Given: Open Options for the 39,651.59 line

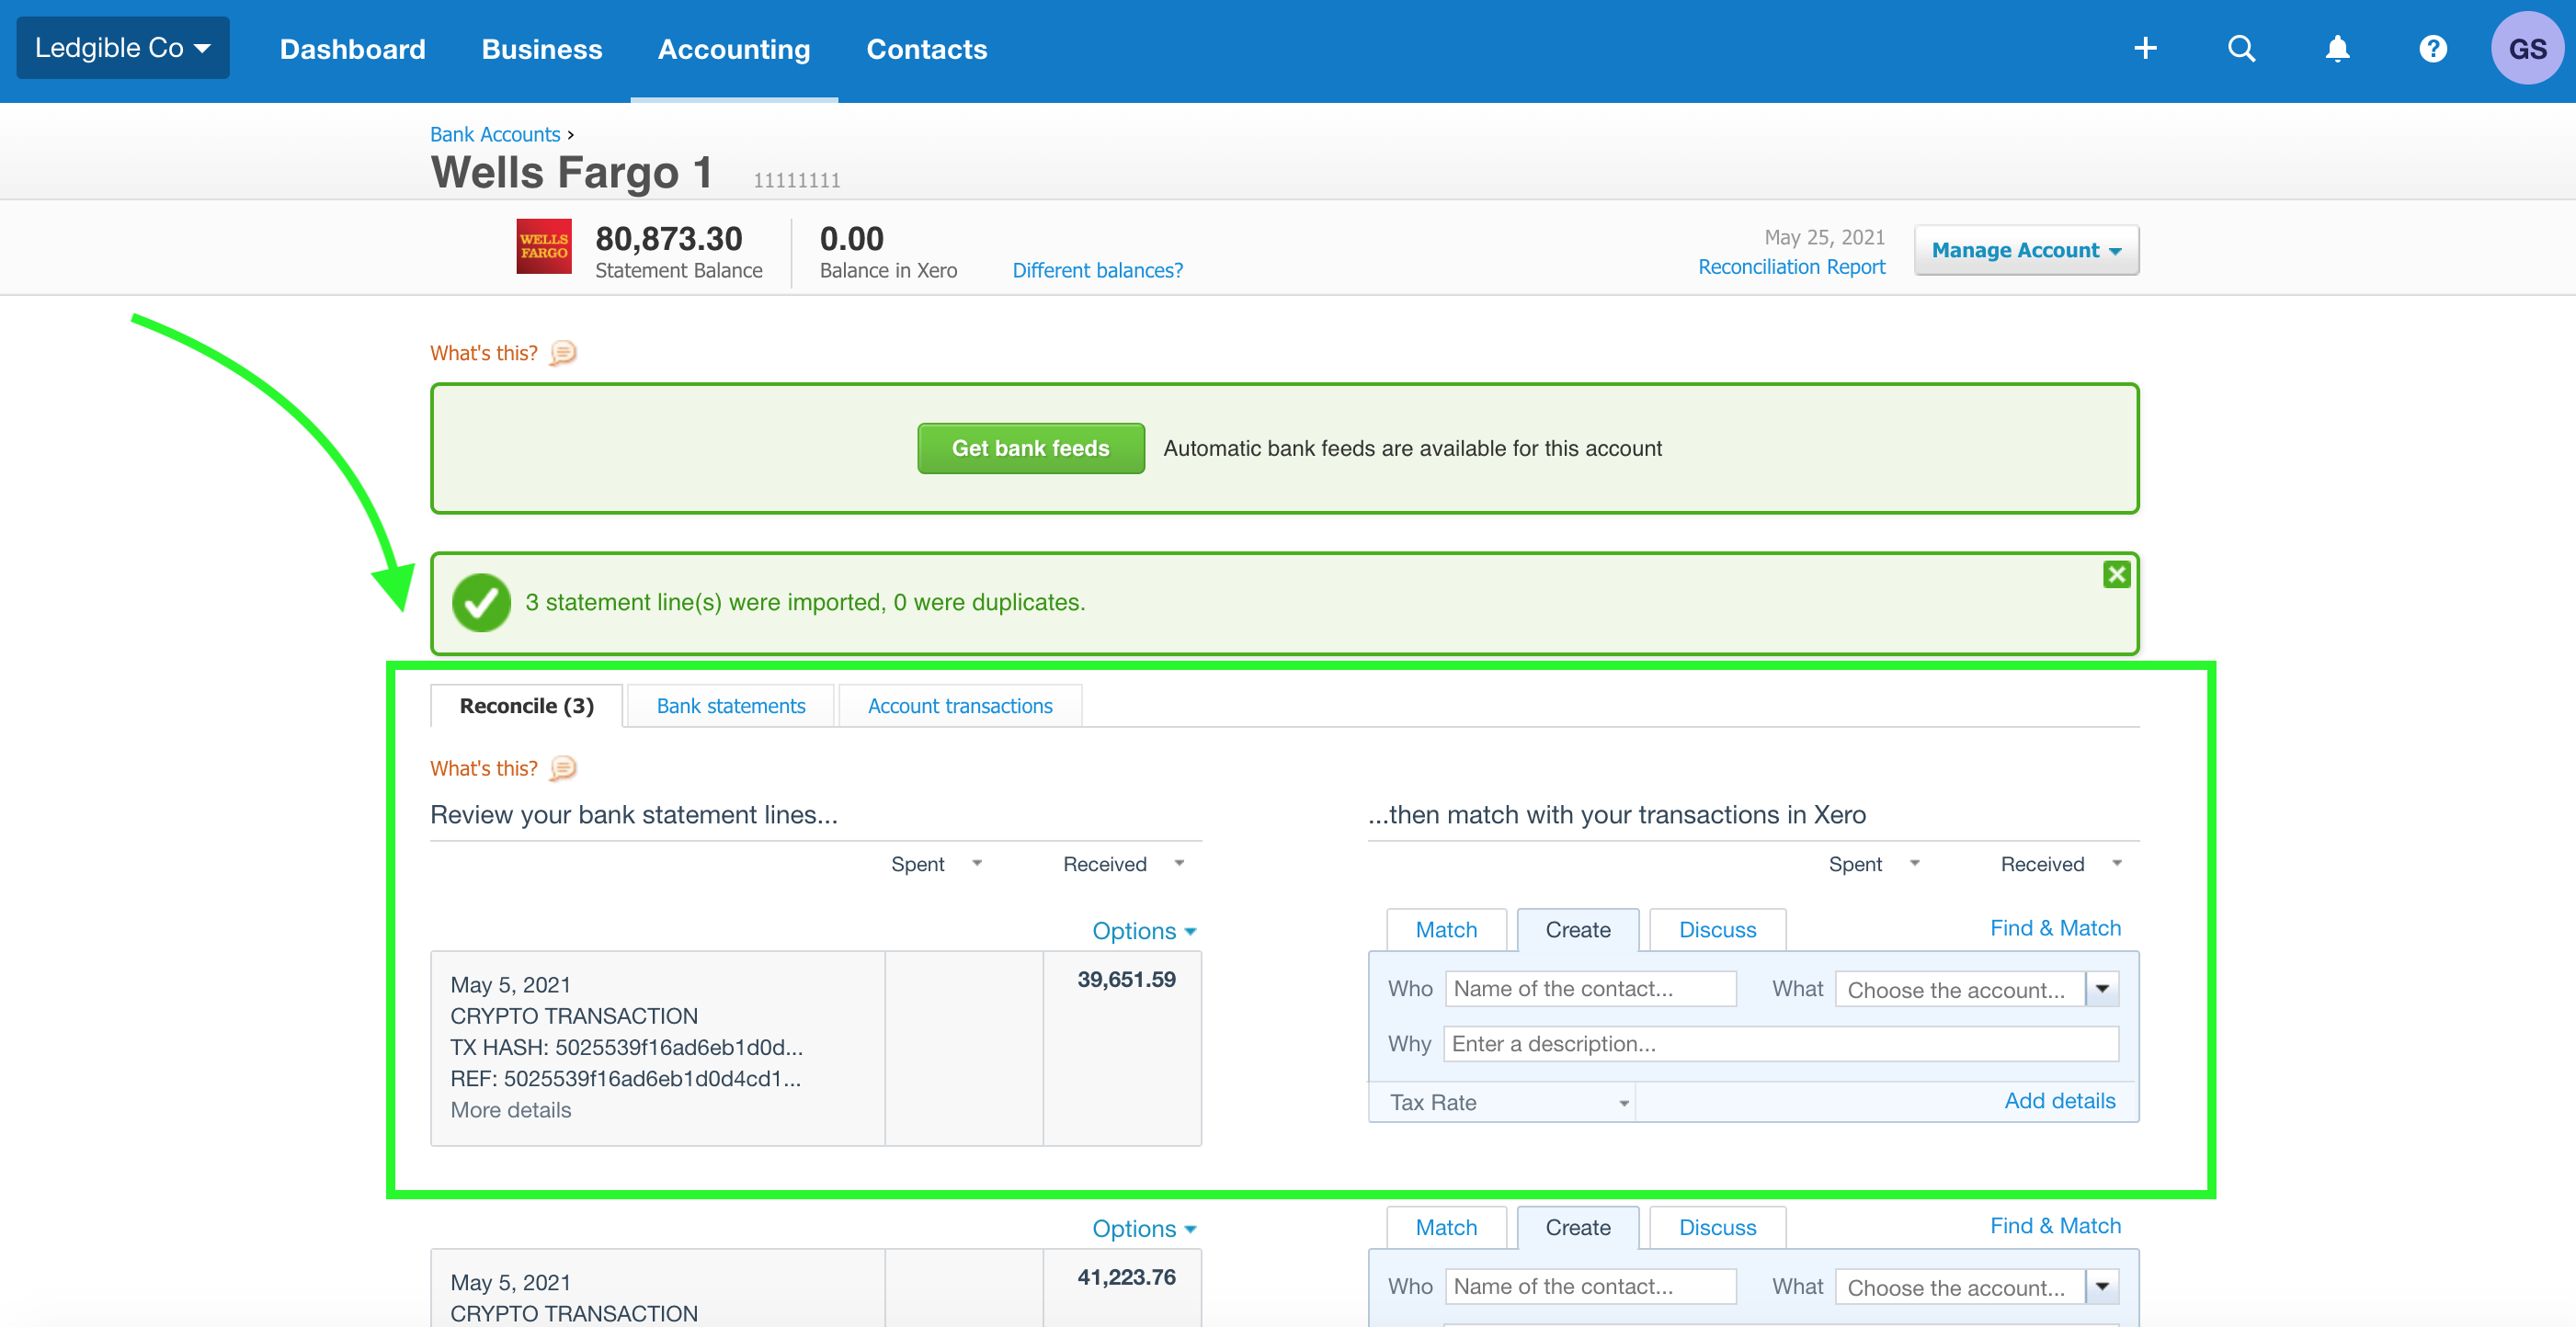Looking at the screenshot, I should (1144, 930).
